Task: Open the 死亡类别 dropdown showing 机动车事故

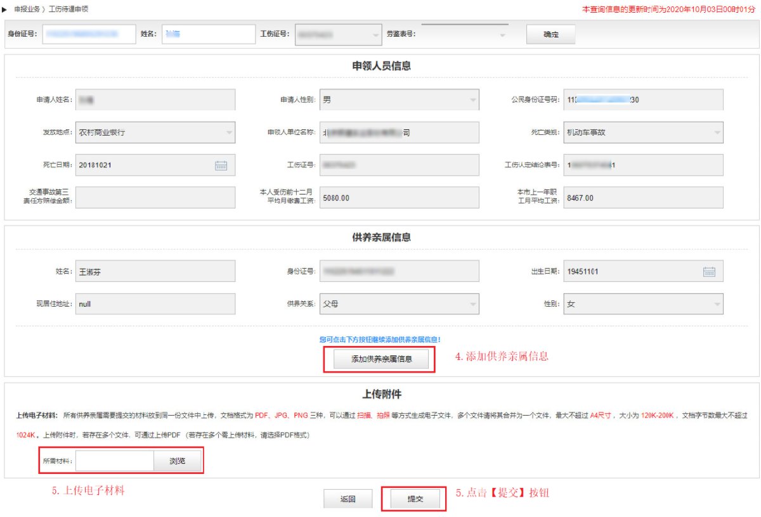Action: pyautogui.click(x=717, y=133)
